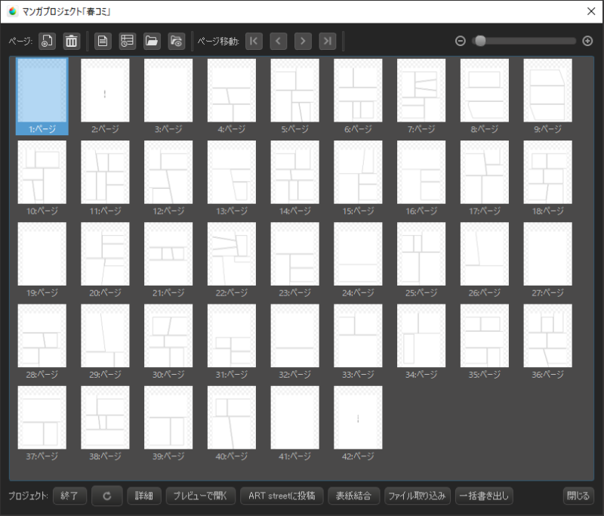Image resolution: width=604 pixels, height=516 pixels.
Task: Click the thumbnail size slider handle
Action: coord(480,41)
